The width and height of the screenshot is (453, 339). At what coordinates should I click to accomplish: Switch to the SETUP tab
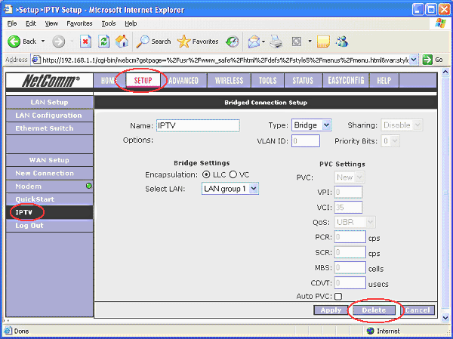(x=143, y=80)
